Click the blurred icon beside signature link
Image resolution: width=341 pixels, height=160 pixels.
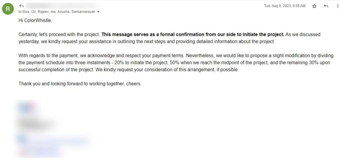pyautogui.click(x=22, y=139)
